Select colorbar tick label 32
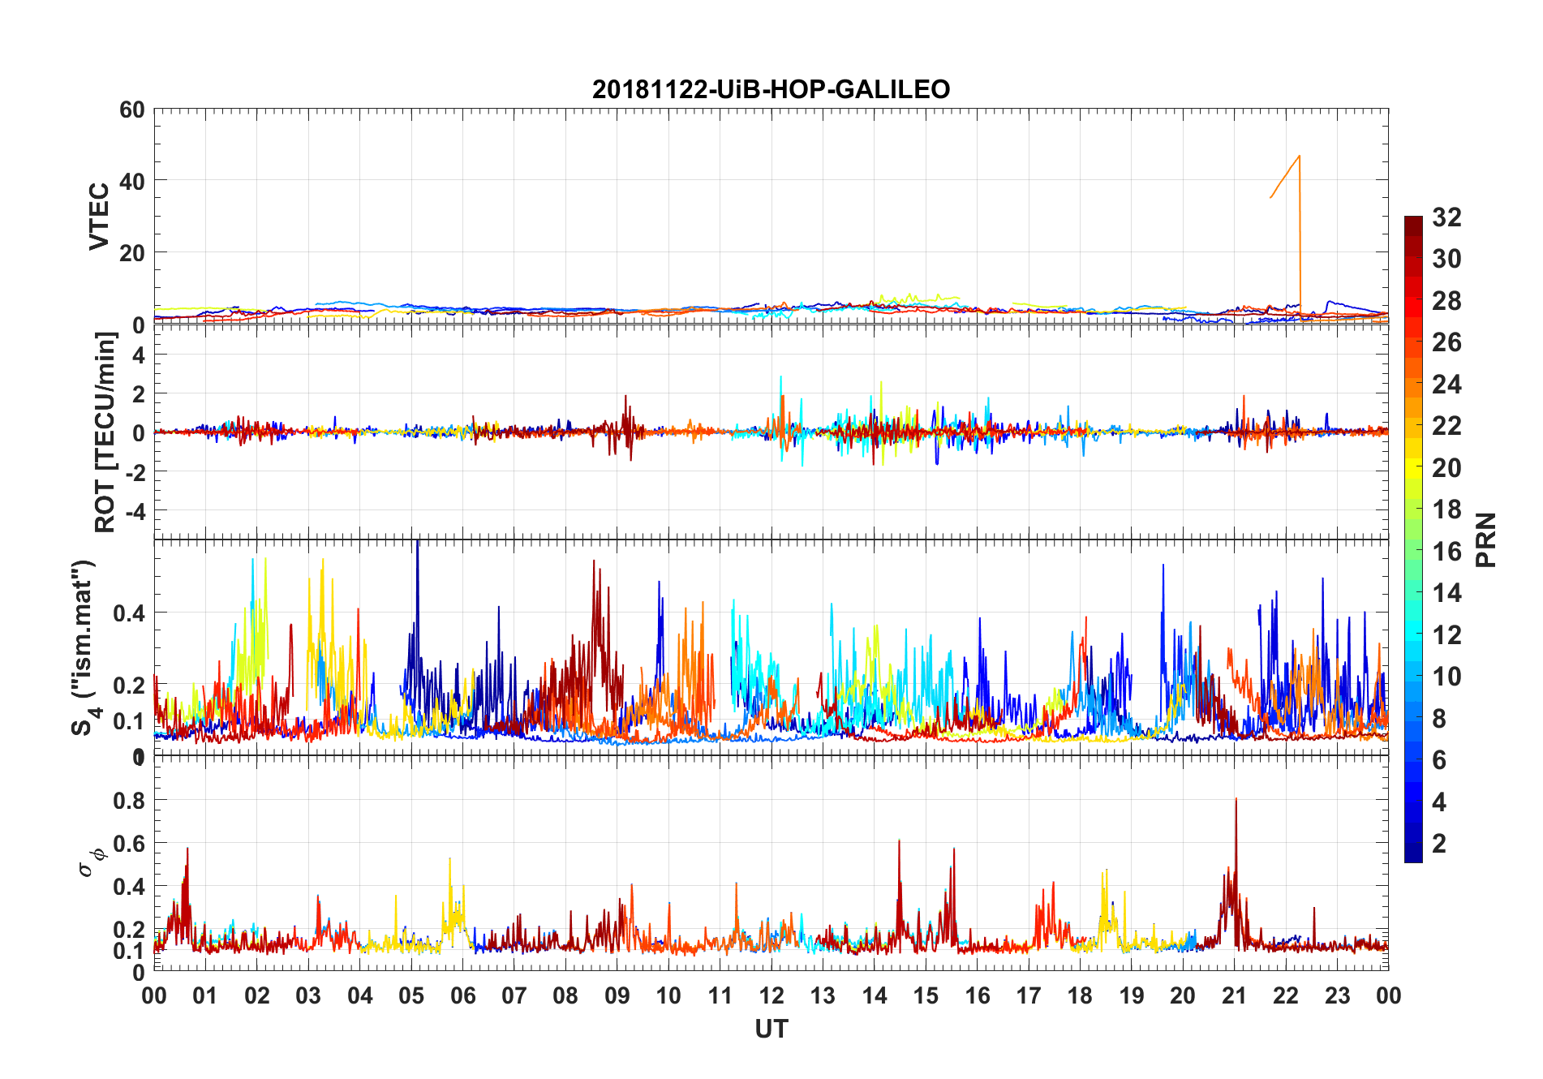The height and width of the screenshot is (1079, 1543). [x=1447, y=217]
